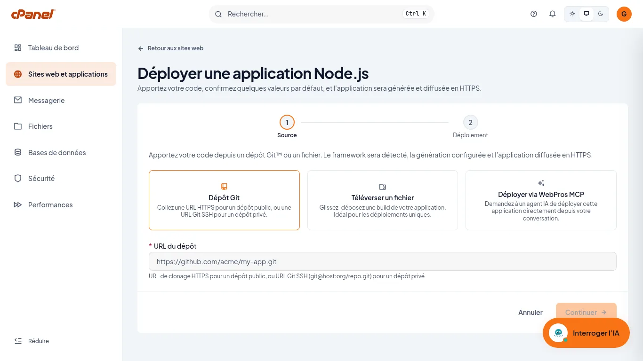Click the Tableau de bord dashboard icon
The height and width of the screenshot is (361, 643).
pyautogui.click(x=18, y=48)
